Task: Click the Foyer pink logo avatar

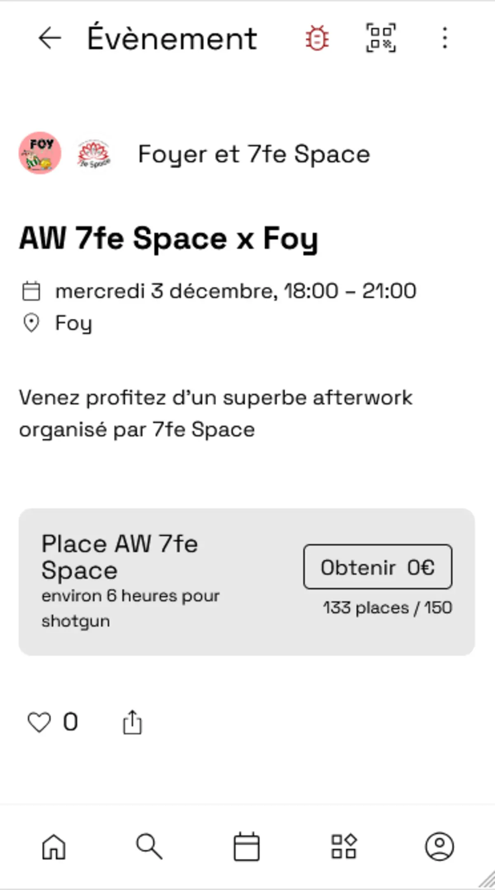Action: click(40, 153)
